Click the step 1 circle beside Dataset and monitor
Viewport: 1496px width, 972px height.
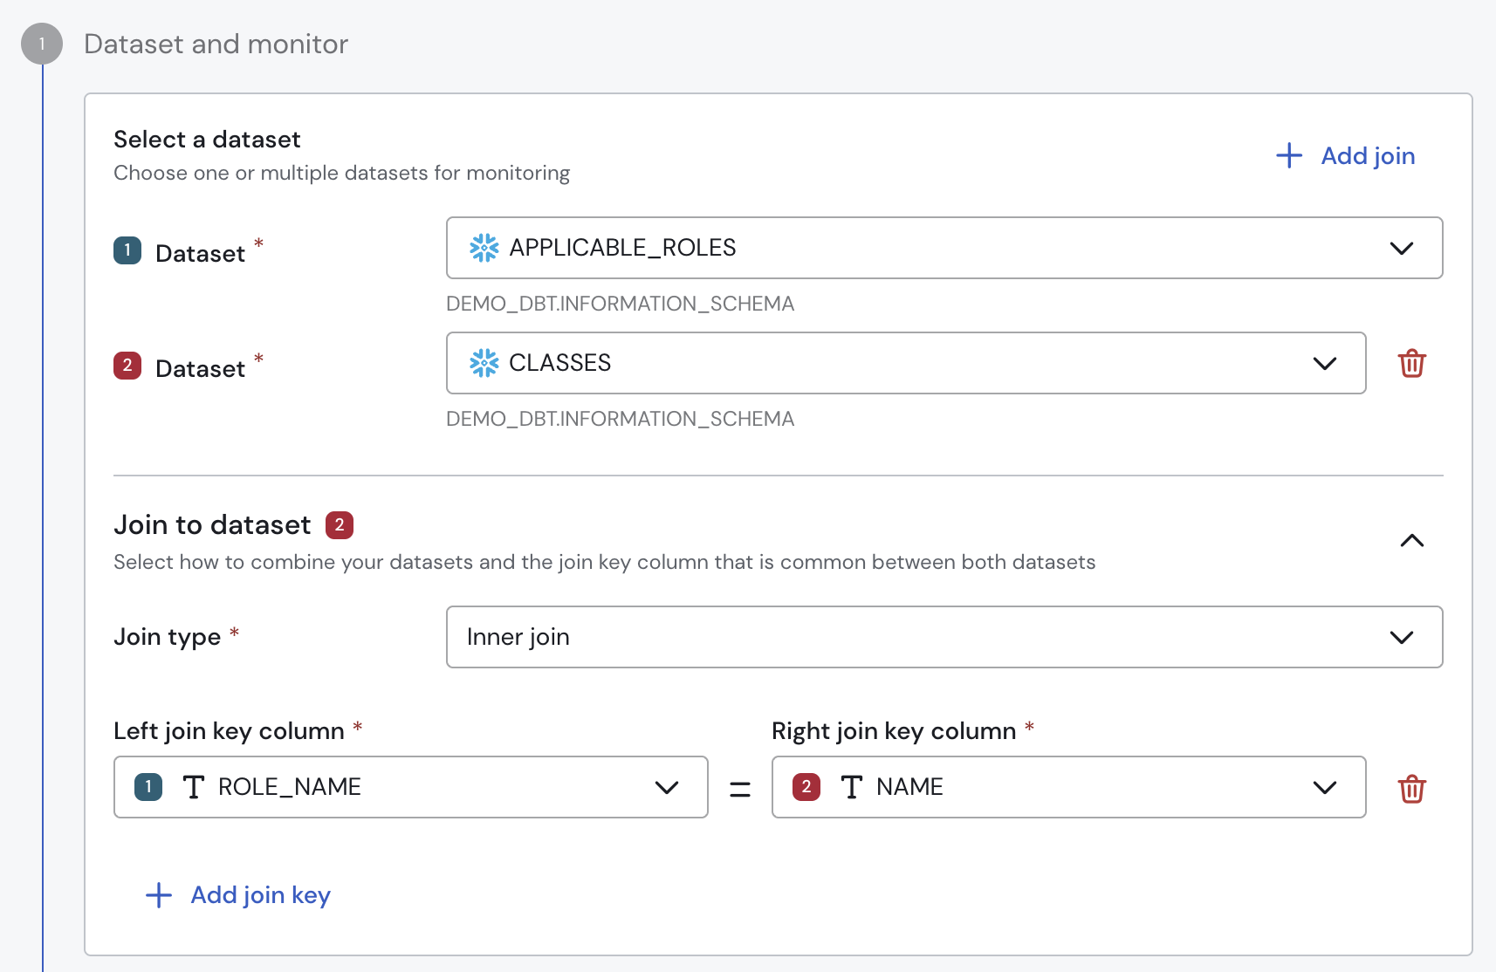41,43
